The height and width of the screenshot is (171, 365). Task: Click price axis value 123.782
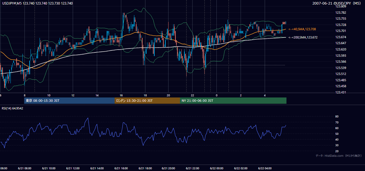[340, 13]
